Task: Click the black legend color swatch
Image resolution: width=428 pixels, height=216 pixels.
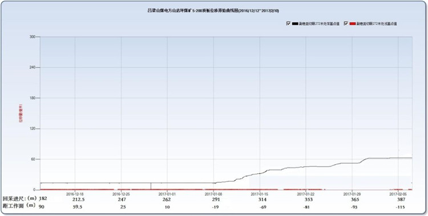Action: (295, 24)
